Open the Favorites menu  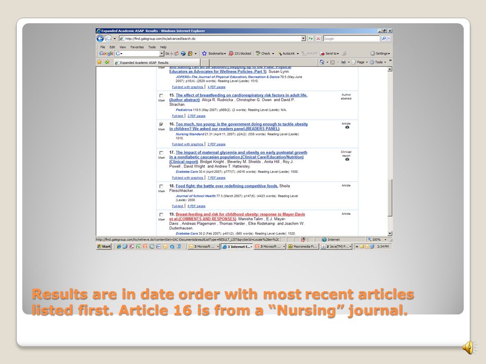click(x=137, y=47)
